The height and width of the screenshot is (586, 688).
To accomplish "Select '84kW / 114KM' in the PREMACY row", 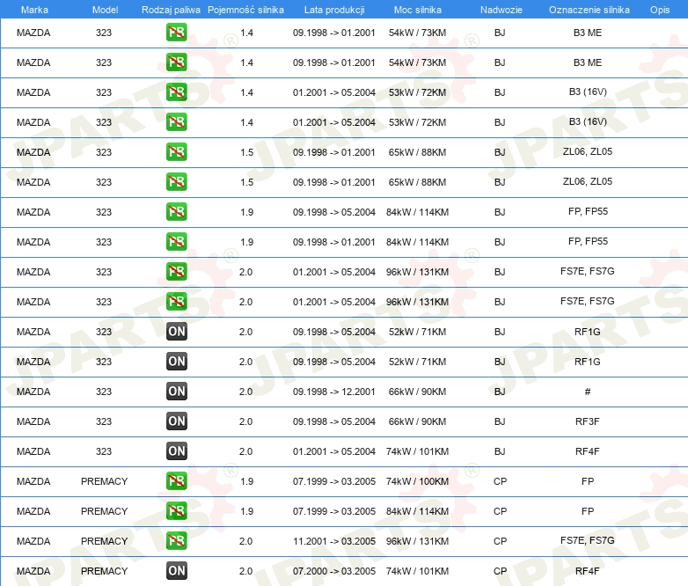I will [x=417, y=511].
